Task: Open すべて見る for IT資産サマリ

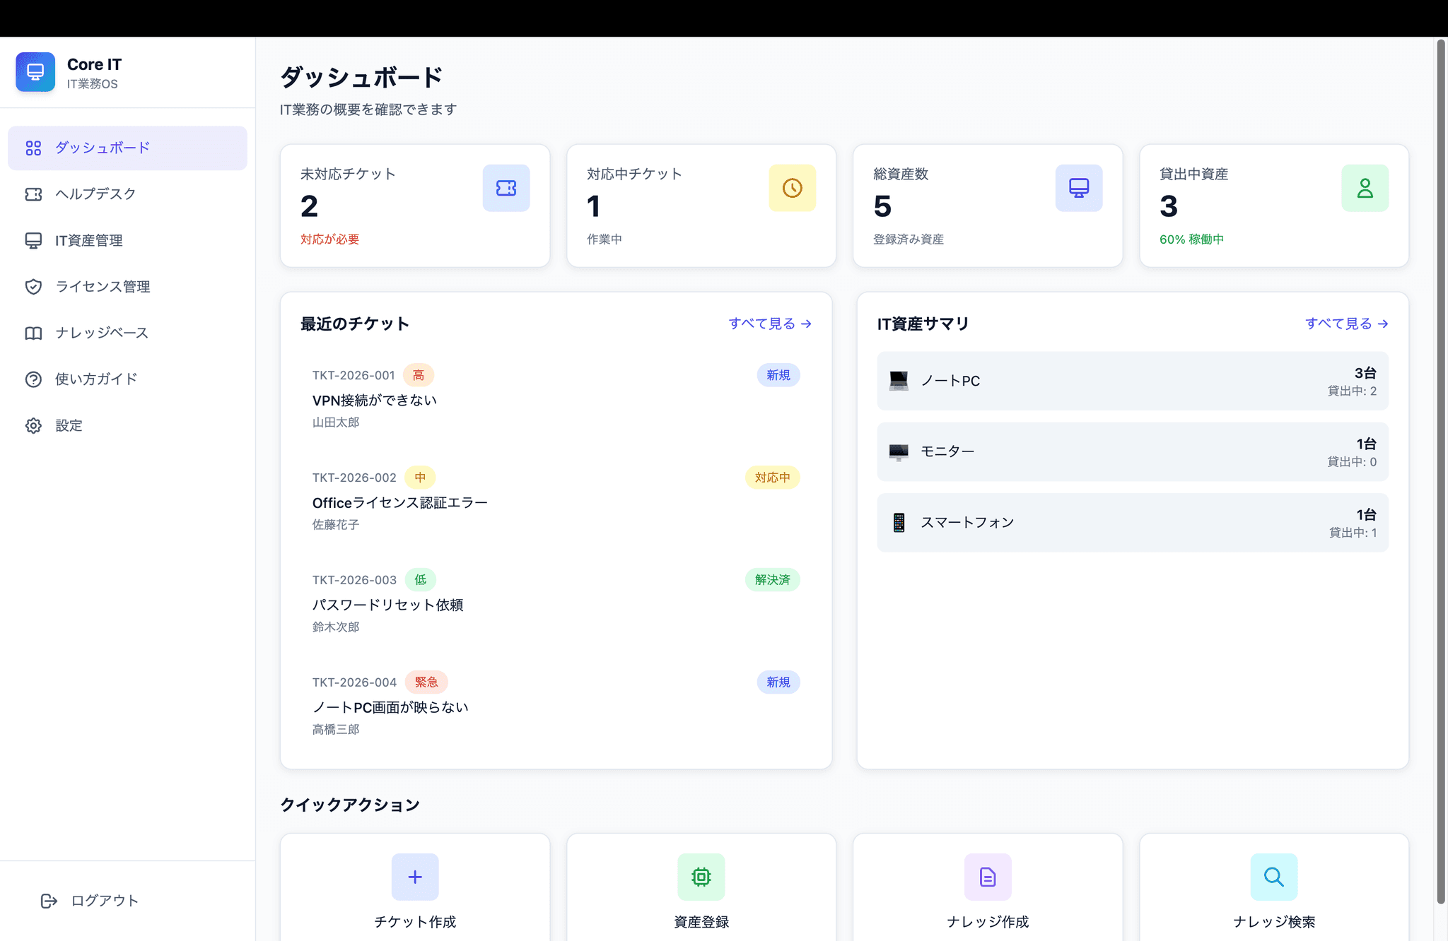Action: pyautogui.click(x=1345, y=324)
